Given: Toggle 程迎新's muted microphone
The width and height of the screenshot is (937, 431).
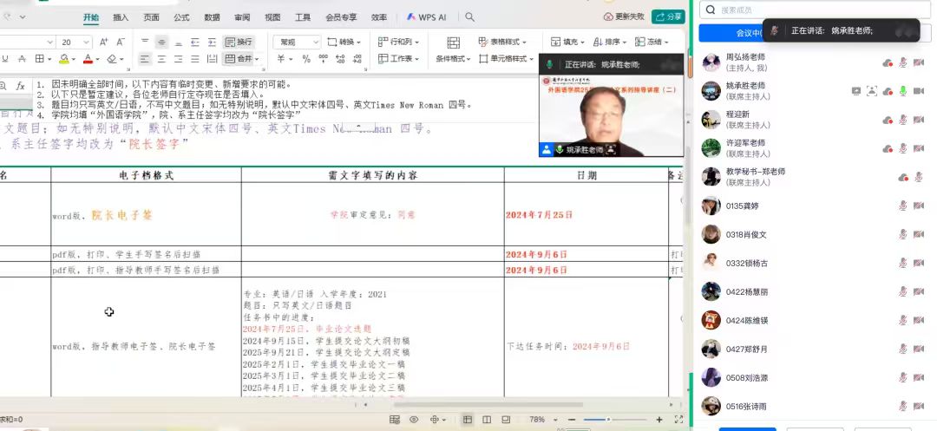Looking at the screenshot, I should [902, 120].
